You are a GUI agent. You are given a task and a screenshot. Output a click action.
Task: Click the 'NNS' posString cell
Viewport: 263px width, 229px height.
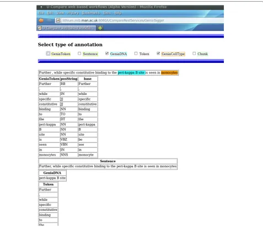point(69,155)
